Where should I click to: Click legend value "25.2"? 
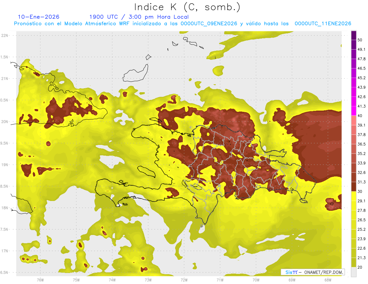click(x=362, y=229)
